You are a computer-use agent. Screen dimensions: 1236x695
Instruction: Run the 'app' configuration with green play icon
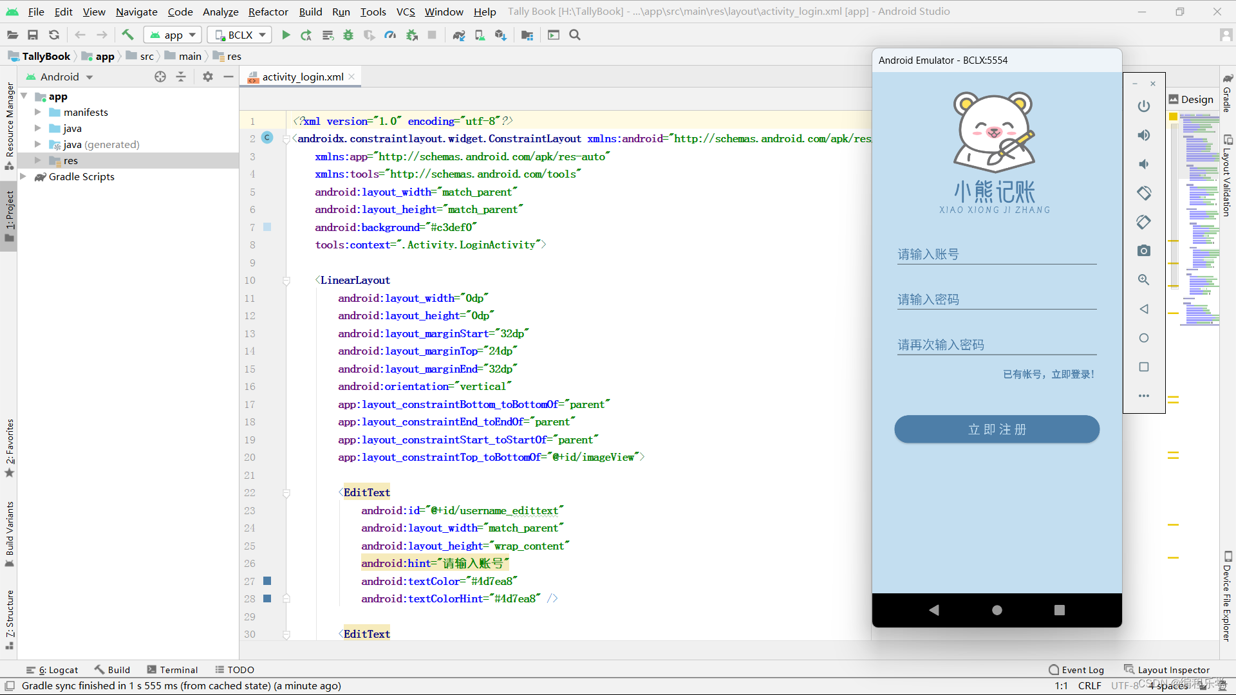[286, 35]
